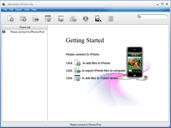Click the round X delete toolbar icon

coord(85,19)
